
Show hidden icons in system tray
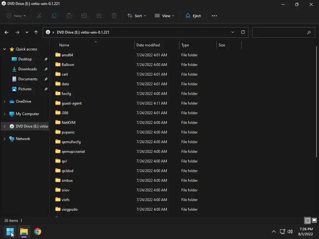point(274,232)
